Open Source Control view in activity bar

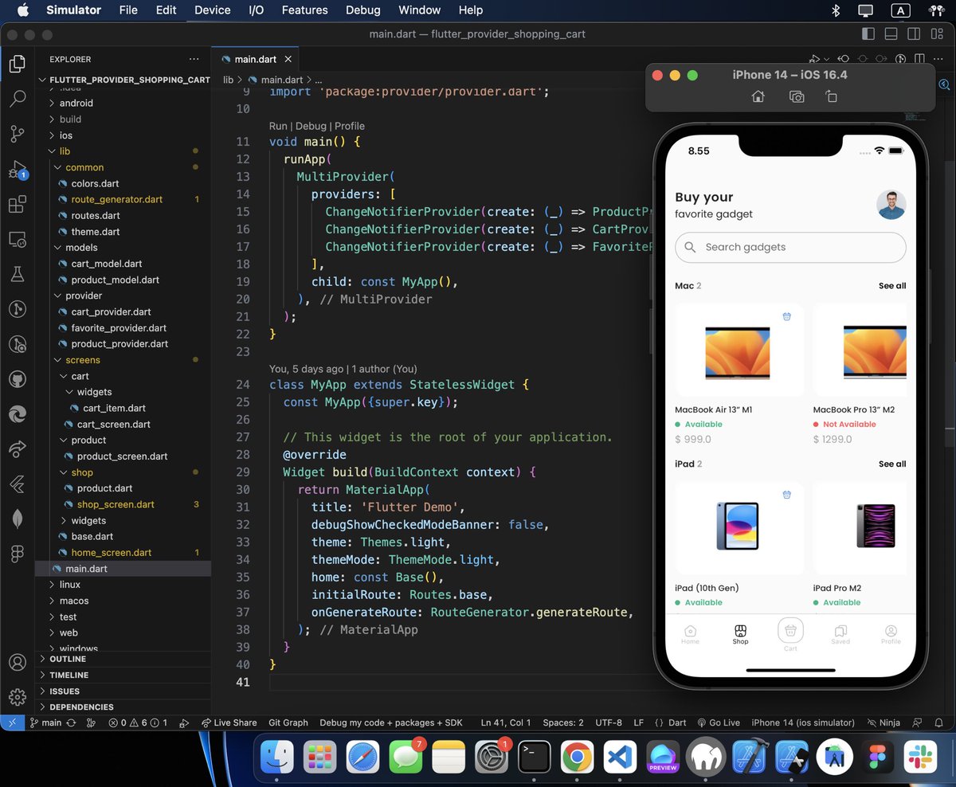17,134
